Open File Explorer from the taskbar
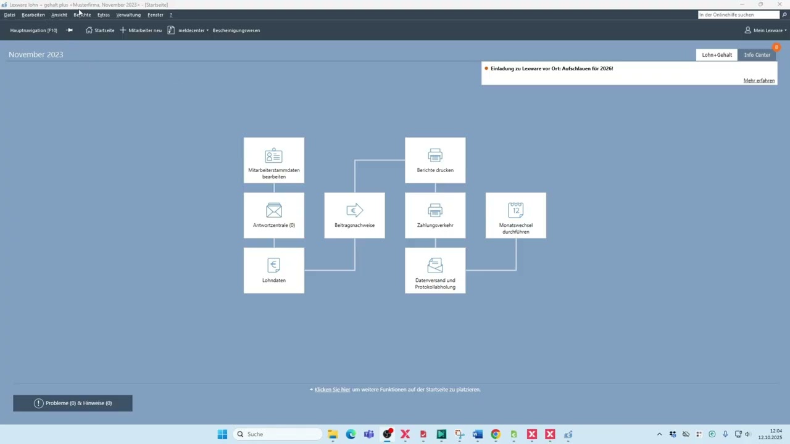790x444 pixels. [x=333, y=434]
